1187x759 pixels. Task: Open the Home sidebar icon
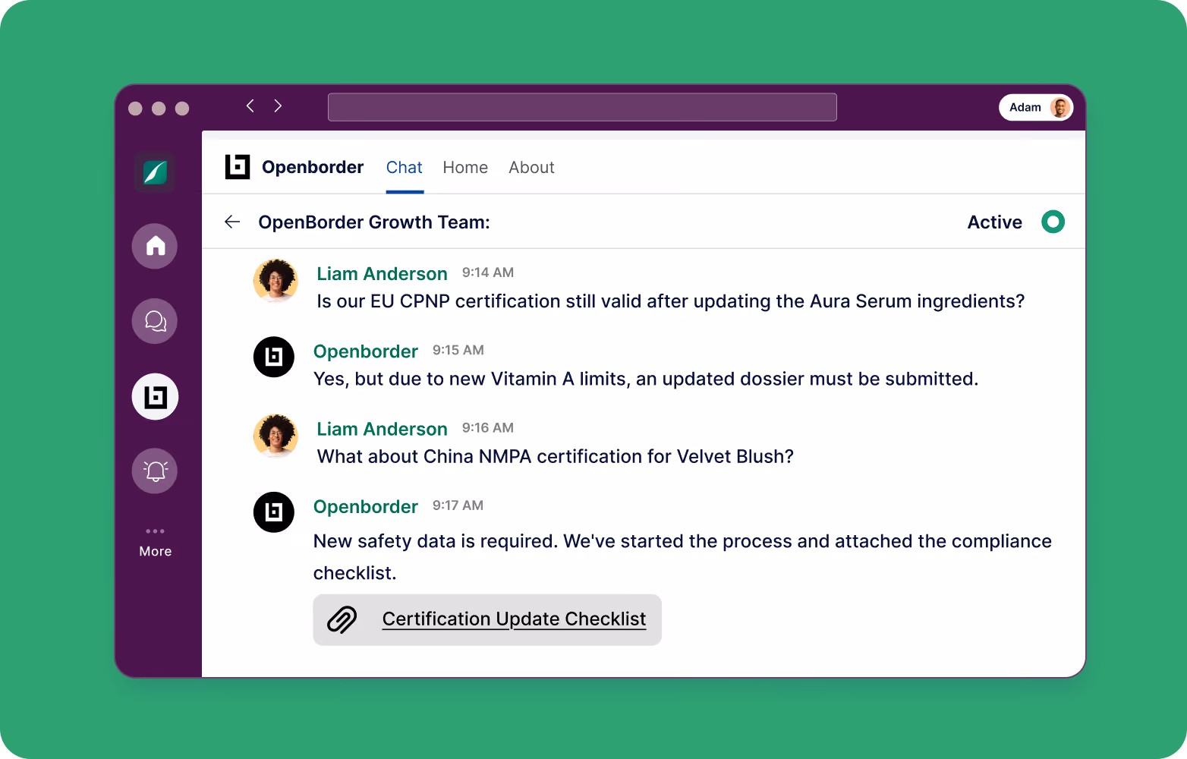coord(155,246)
